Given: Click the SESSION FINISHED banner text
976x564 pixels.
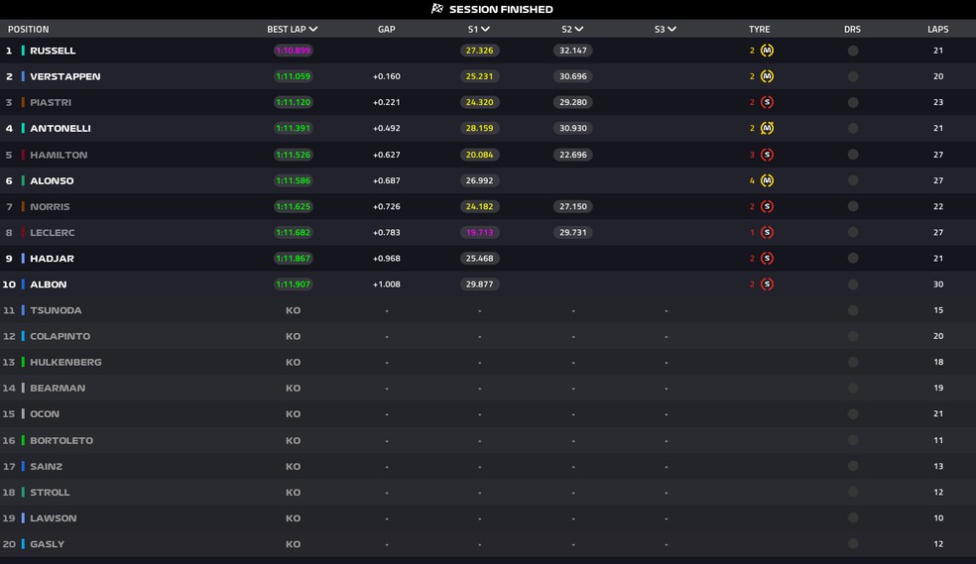Looking at the screenshot, I should click(501, 9).
